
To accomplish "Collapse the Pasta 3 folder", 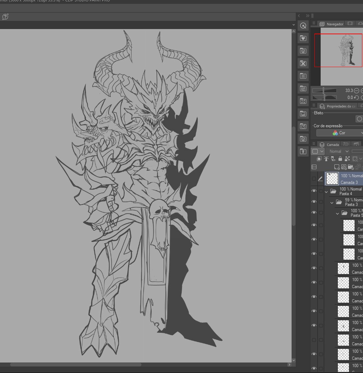I will tap(332, 203).
